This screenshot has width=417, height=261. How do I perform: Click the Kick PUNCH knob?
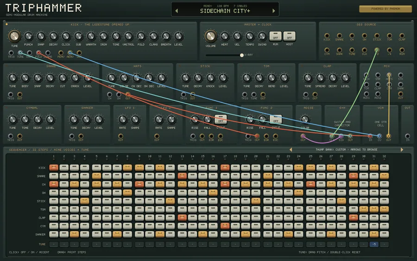[x=28, y=36]
